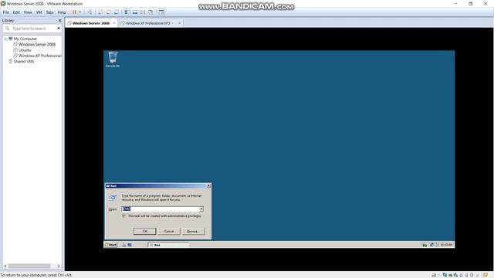This screenshot has width=494, height=278.
Task: Click the Server Manager quick launch icon
Action: point(124,245)
